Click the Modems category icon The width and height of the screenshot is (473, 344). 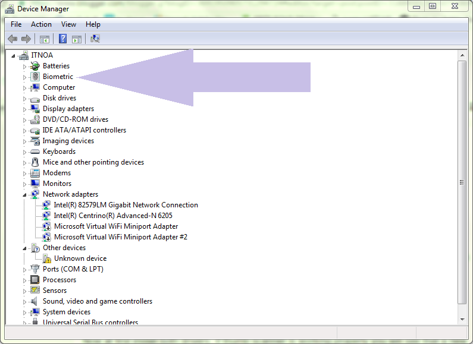pos(35,173)
